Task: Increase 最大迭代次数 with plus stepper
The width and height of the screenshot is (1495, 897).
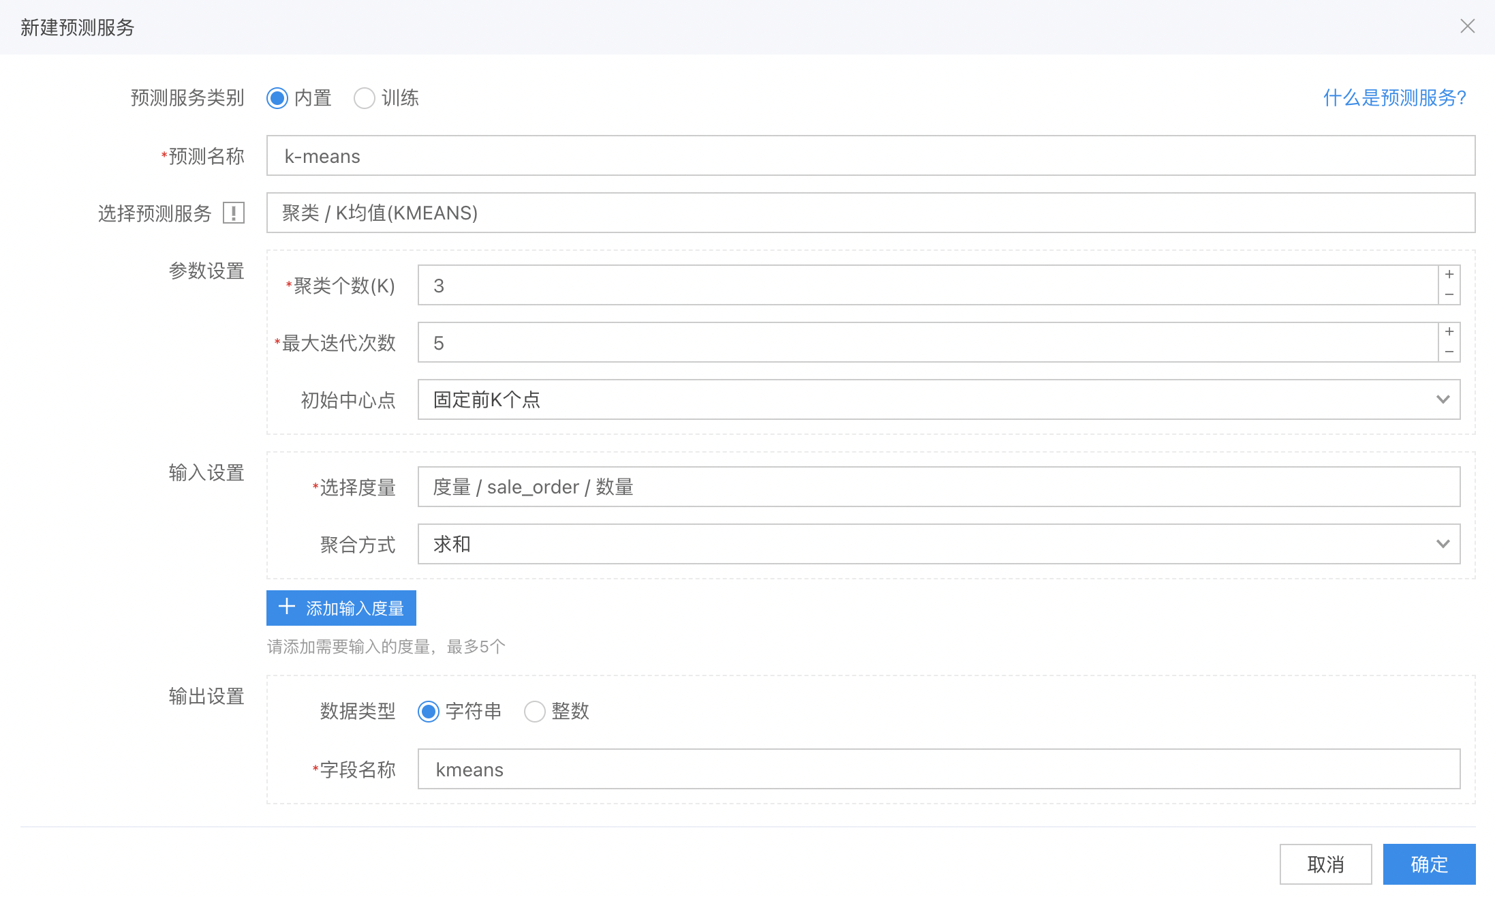Action: click(x=1449, y=332)
